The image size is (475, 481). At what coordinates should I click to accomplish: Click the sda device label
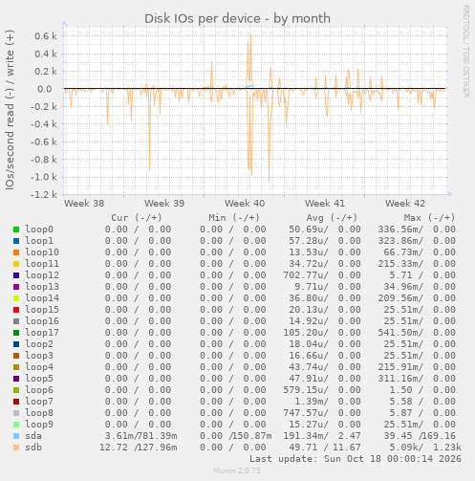[33, 436]
